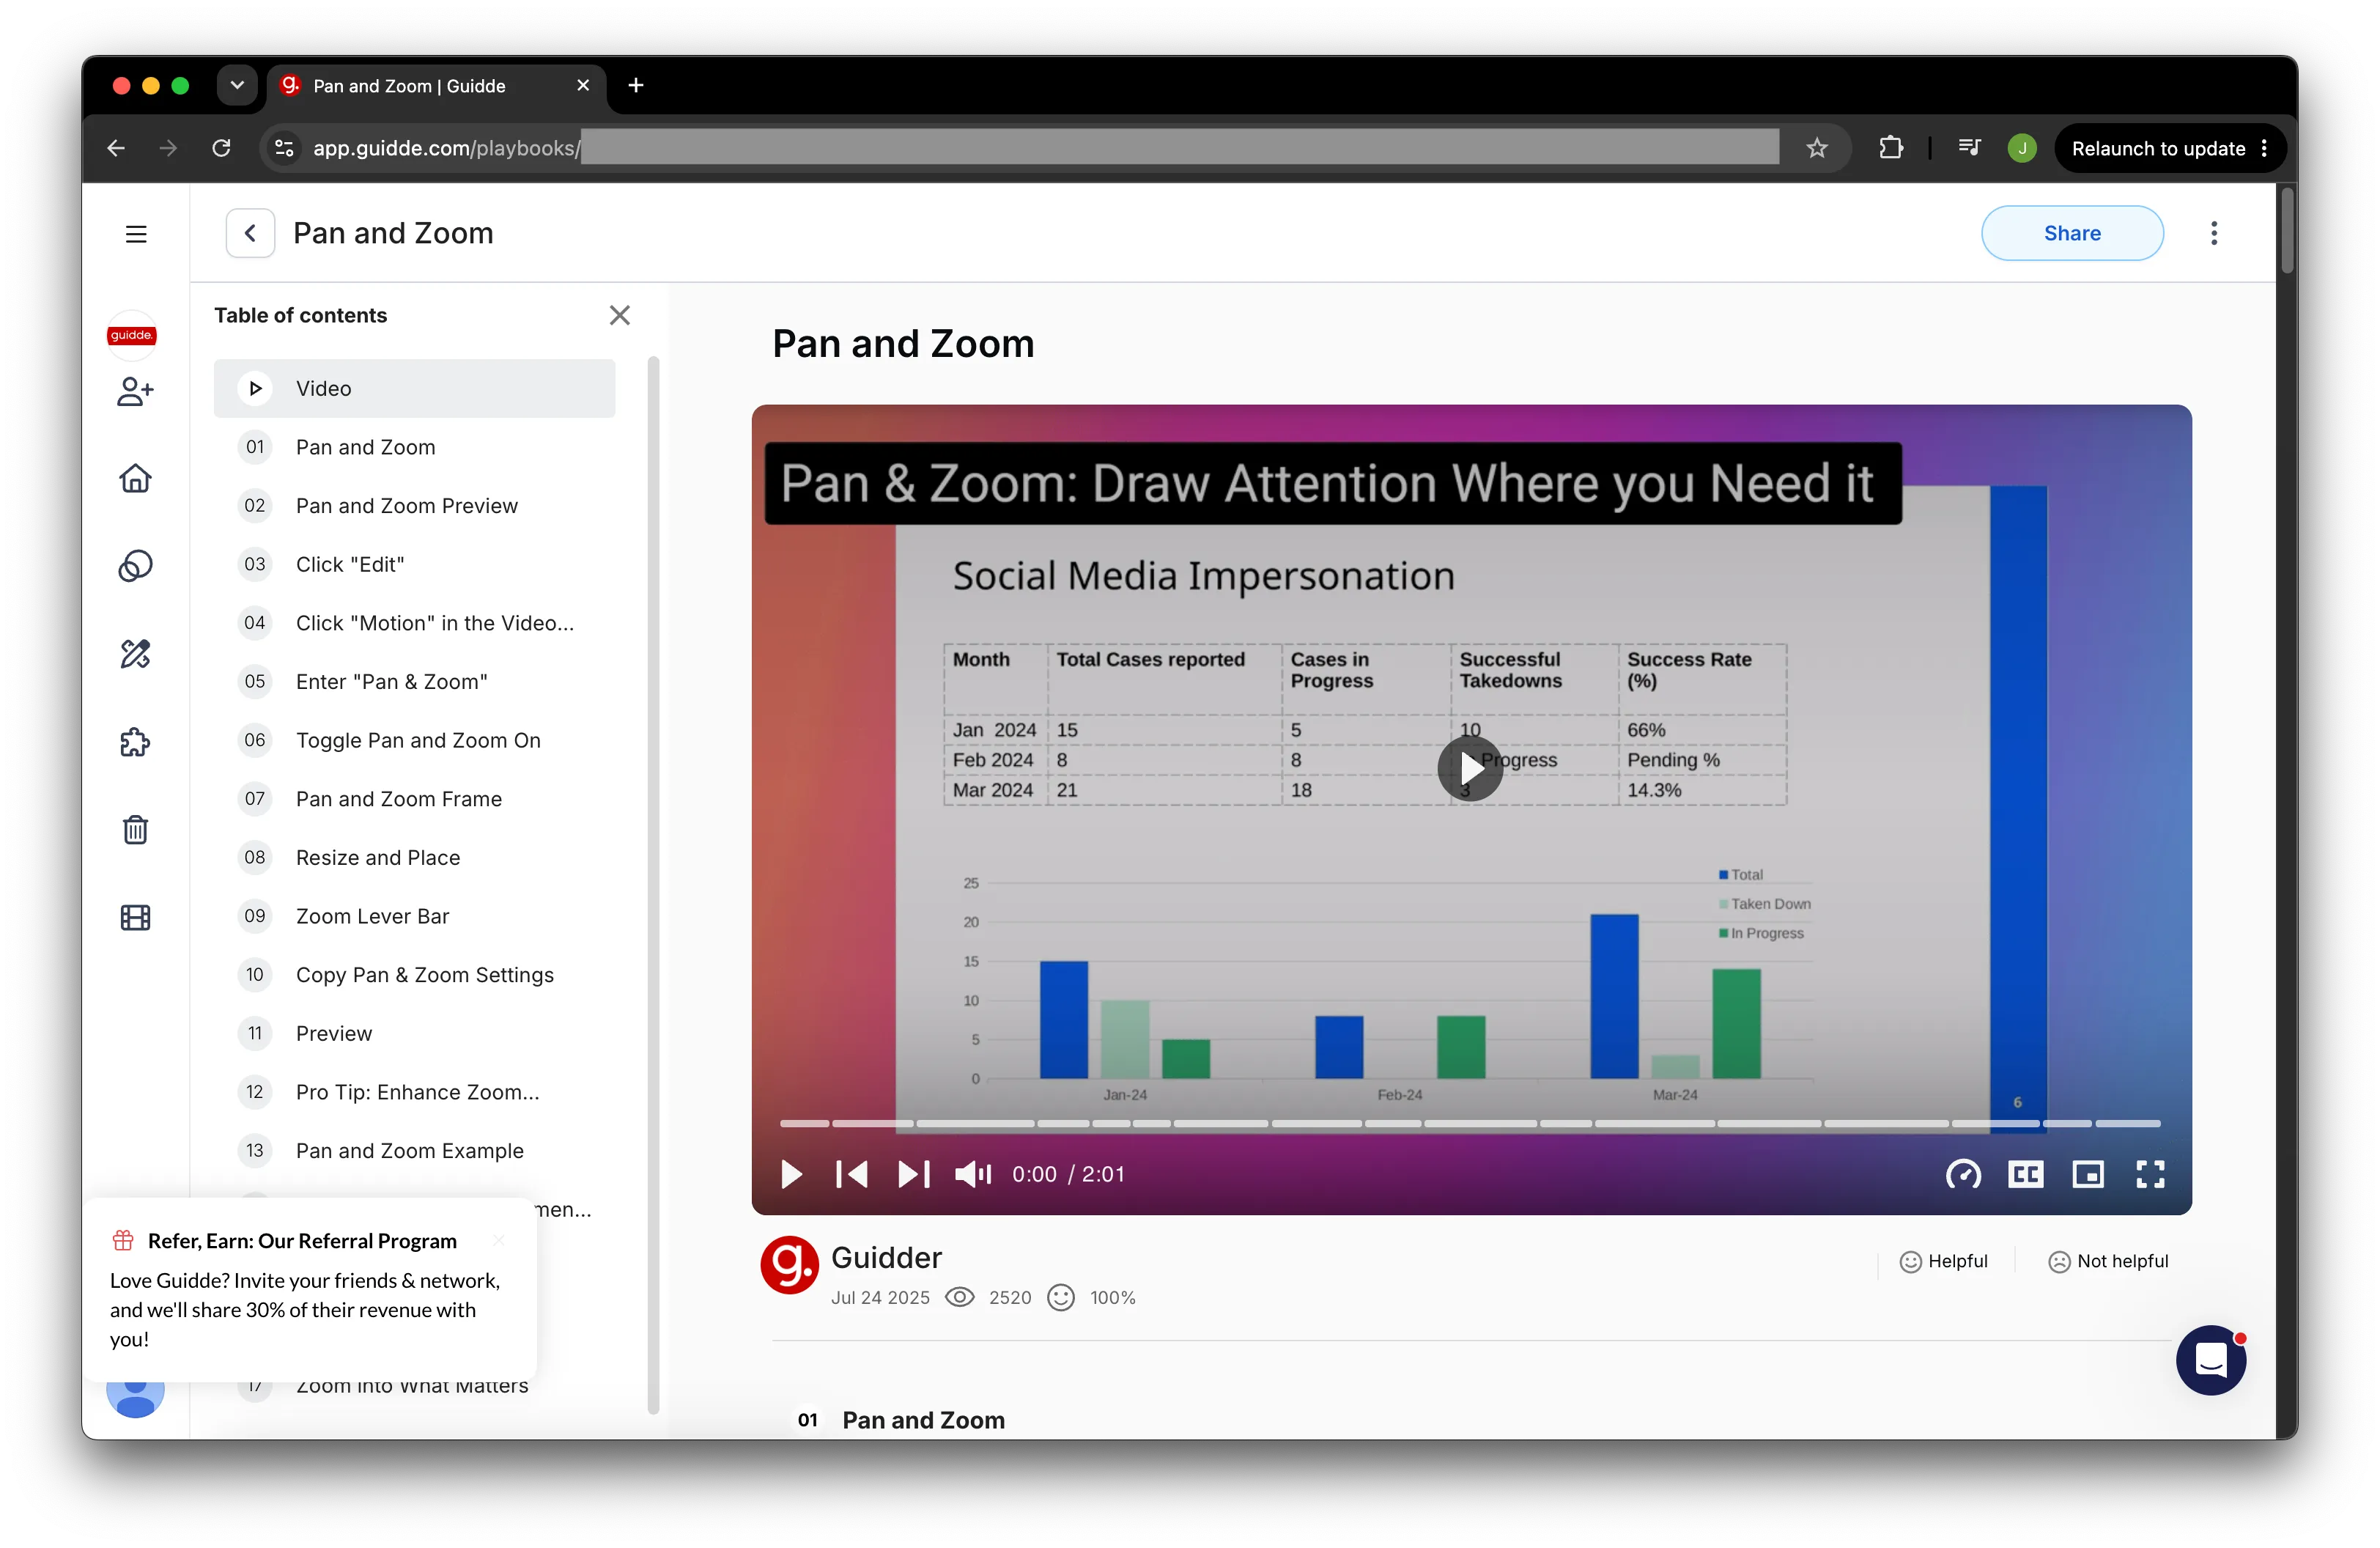
Task: Toggle closed captions on video
Action: tap(2025, 1174)
